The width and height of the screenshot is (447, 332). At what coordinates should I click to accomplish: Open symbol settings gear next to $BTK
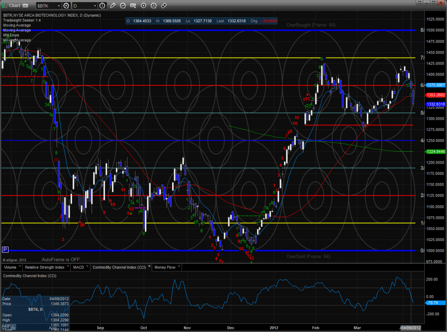point(66,6)
